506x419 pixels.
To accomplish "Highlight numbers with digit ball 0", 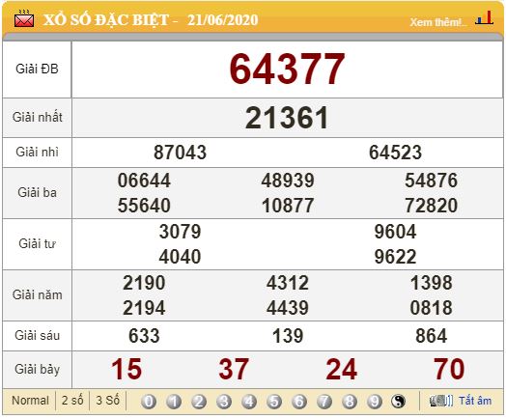I will pos(149,402).
